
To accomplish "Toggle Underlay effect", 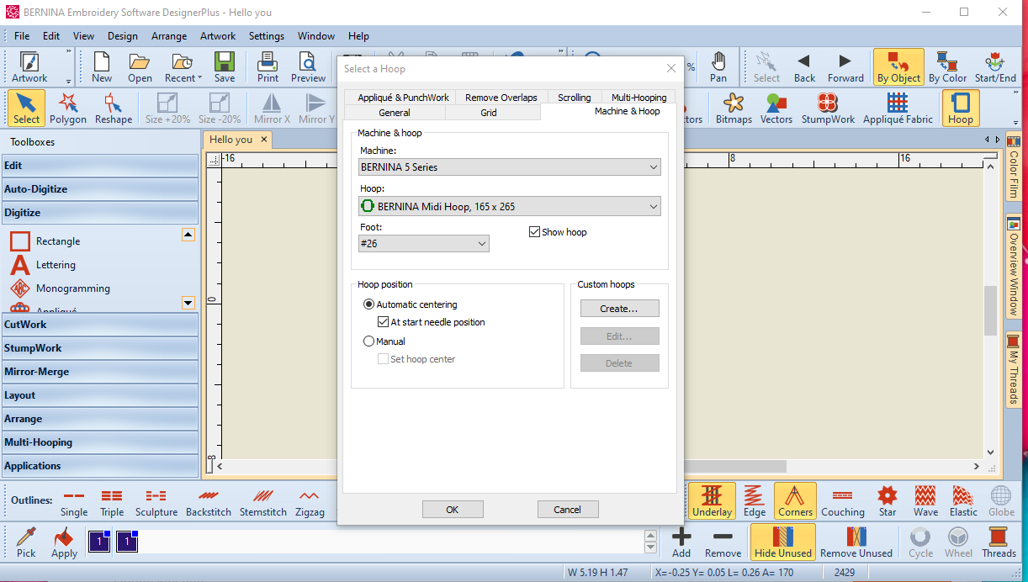I will 712,501.
